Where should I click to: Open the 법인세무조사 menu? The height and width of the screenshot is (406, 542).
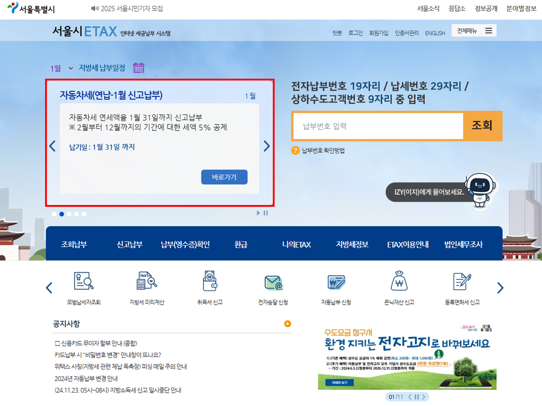click(x=463, y=244)
